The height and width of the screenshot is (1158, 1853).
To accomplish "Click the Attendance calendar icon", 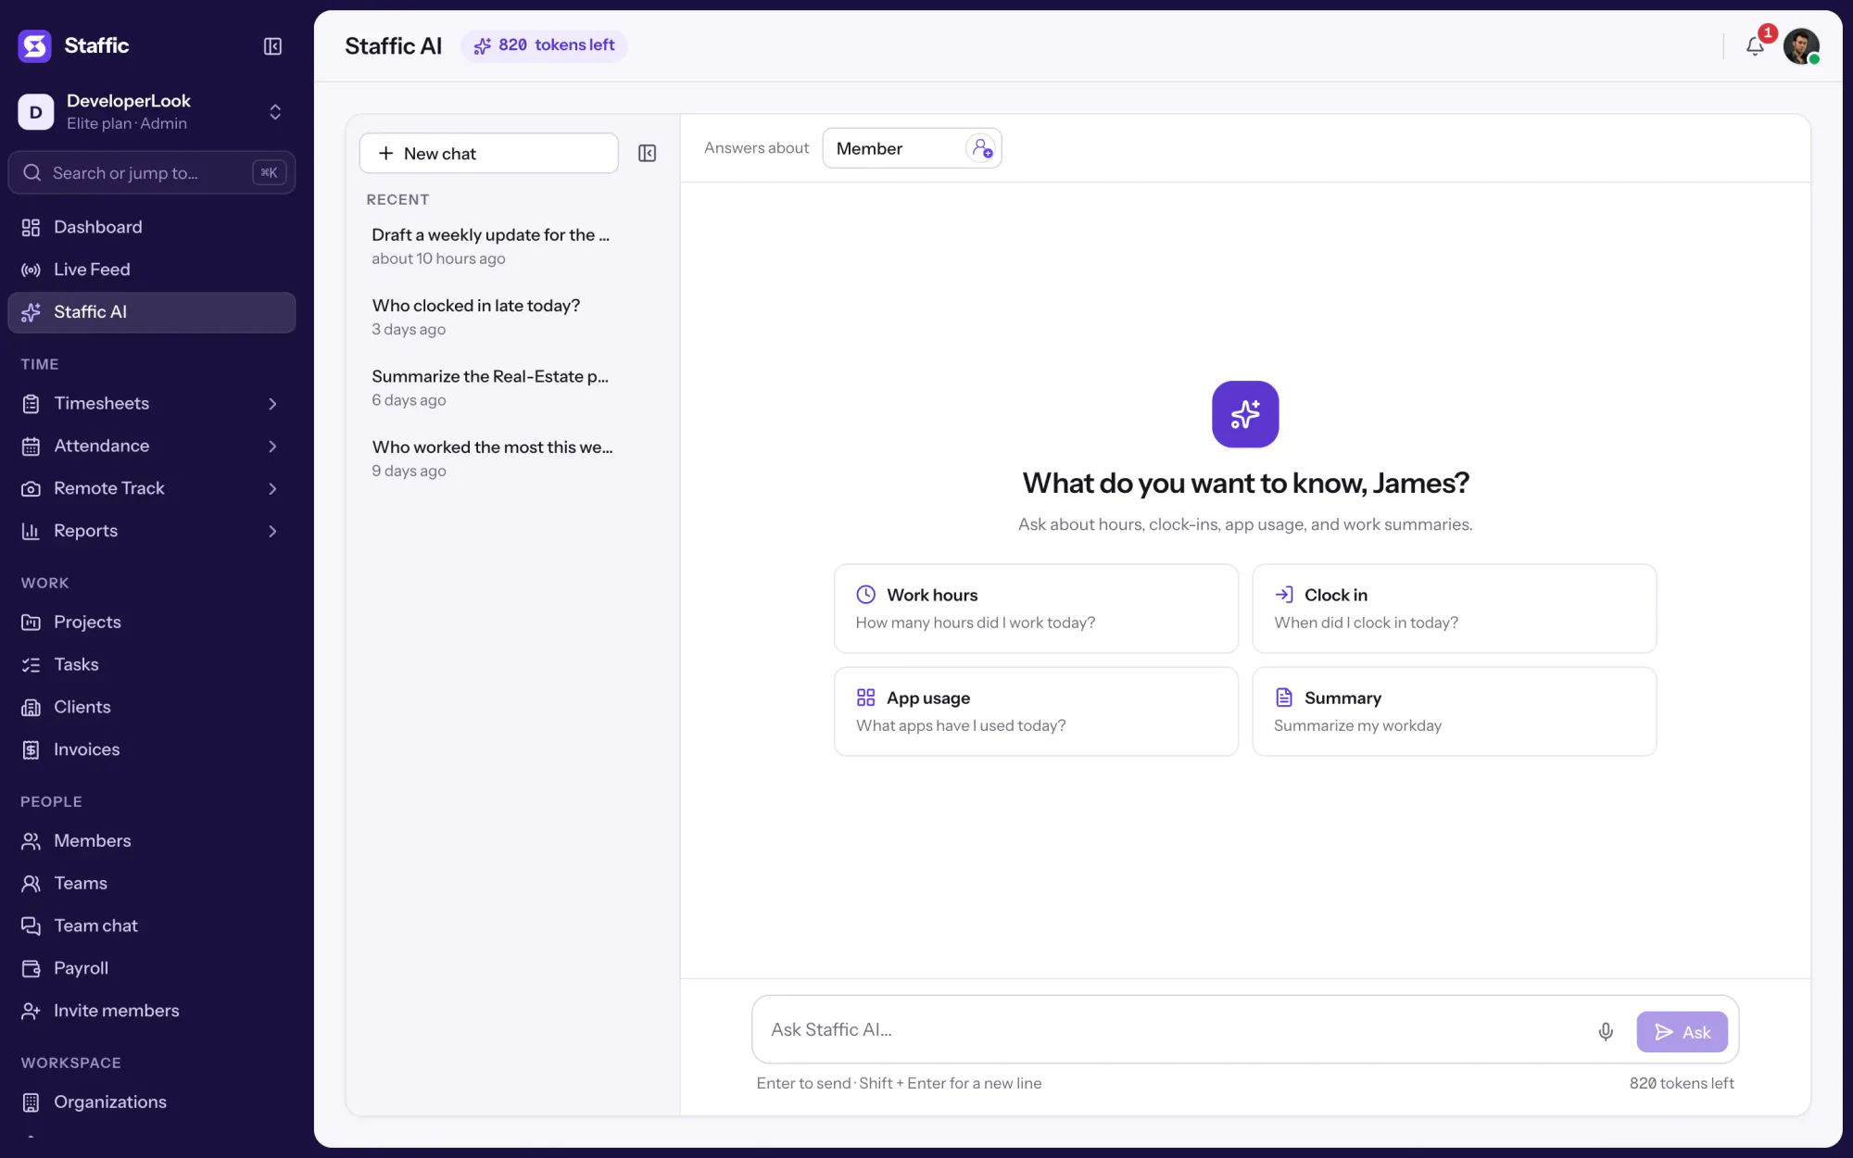I will [31, 447].
